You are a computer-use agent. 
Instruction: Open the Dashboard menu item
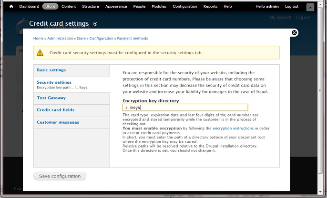[30, 7]
